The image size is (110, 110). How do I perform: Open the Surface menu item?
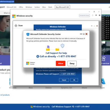click(x=37, y=7)
